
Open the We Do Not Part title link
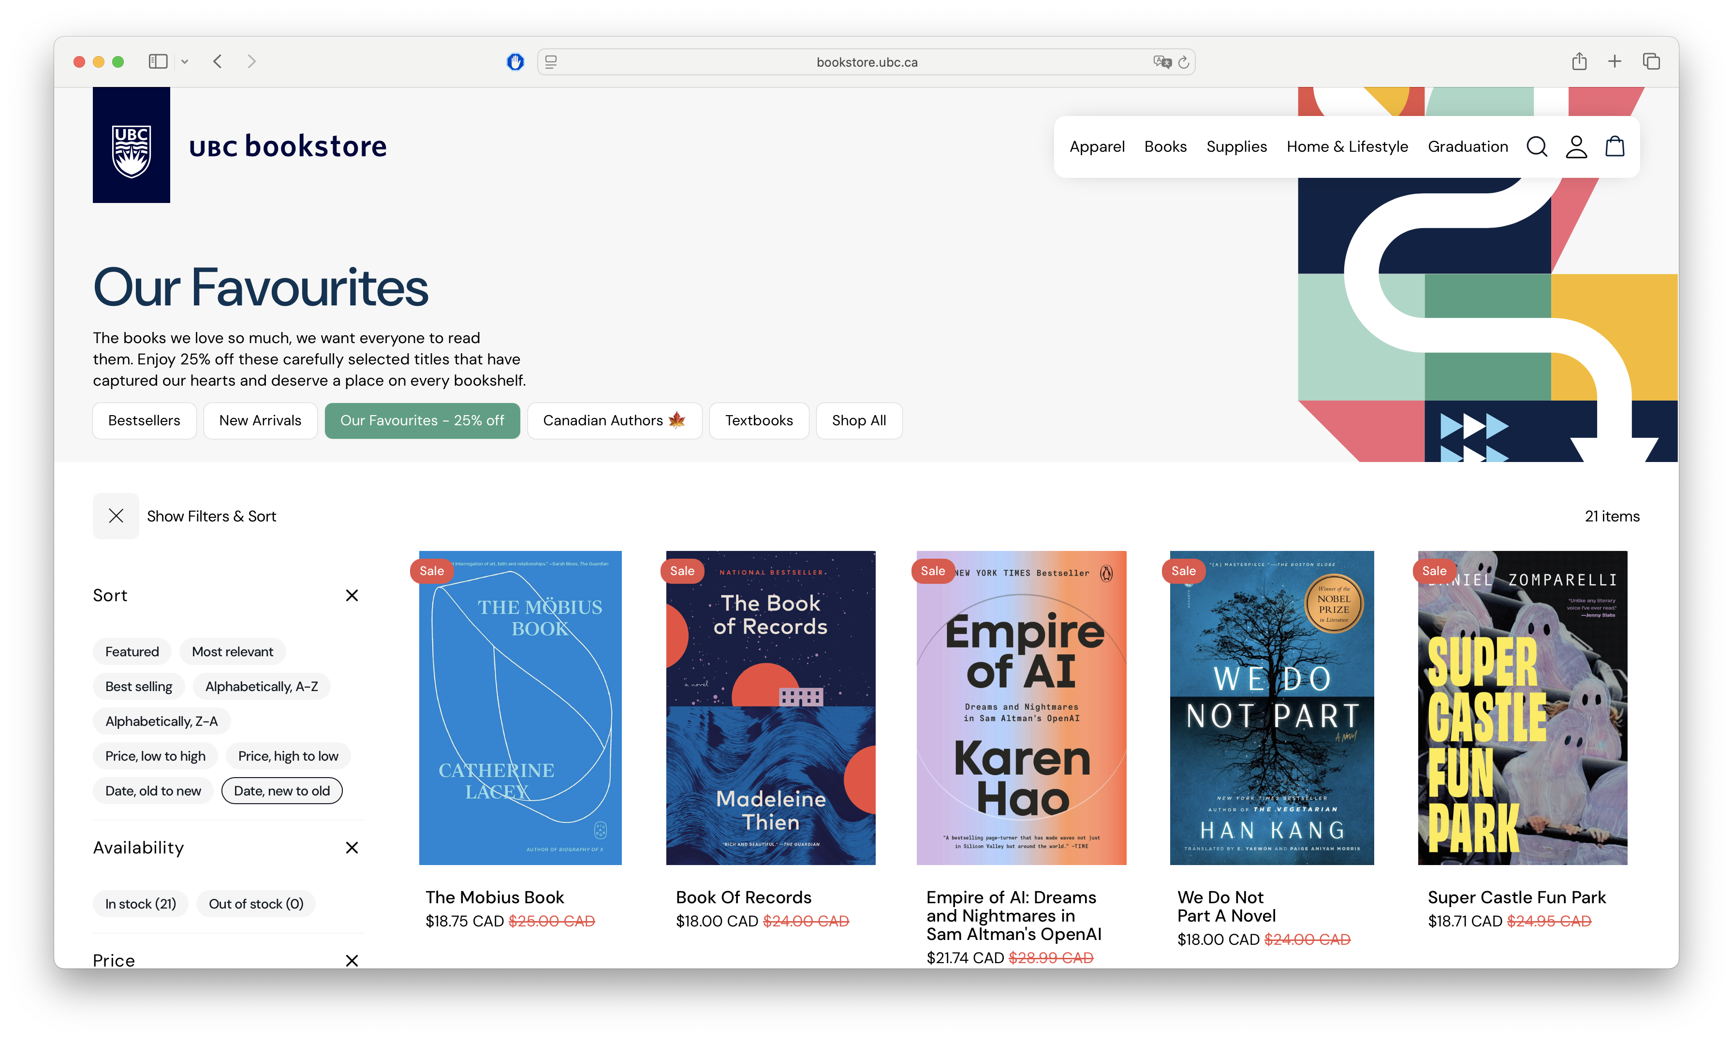click(1226, 906)
